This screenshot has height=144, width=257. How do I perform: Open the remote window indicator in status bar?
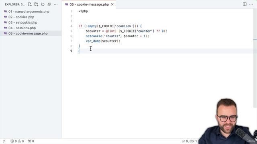(4, 141)
